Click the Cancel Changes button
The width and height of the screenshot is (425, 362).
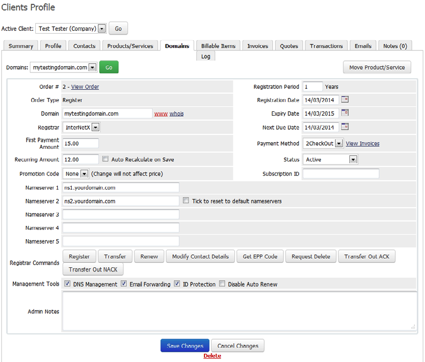click(238, 345)
